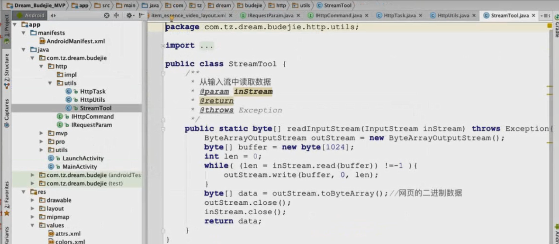Image resolution: width=559 pixels, height=244 pixels.
Task: Show the hidden tabs list dropdown
Action: (x=545, y=15)
